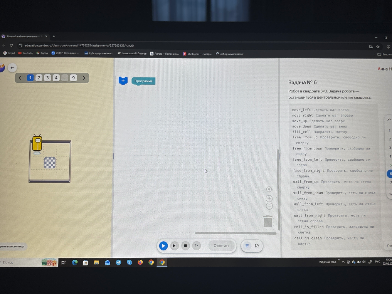Run the program with the blue play button
Viewport: 392px width, 294px height.
point(163,246)
